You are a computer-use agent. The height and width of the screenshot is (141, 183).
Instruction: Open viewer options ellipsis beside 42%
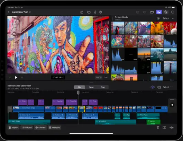point(106,77)
